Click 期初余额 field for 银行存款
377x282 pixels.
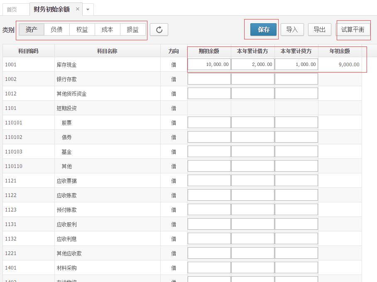coord(209,79)
